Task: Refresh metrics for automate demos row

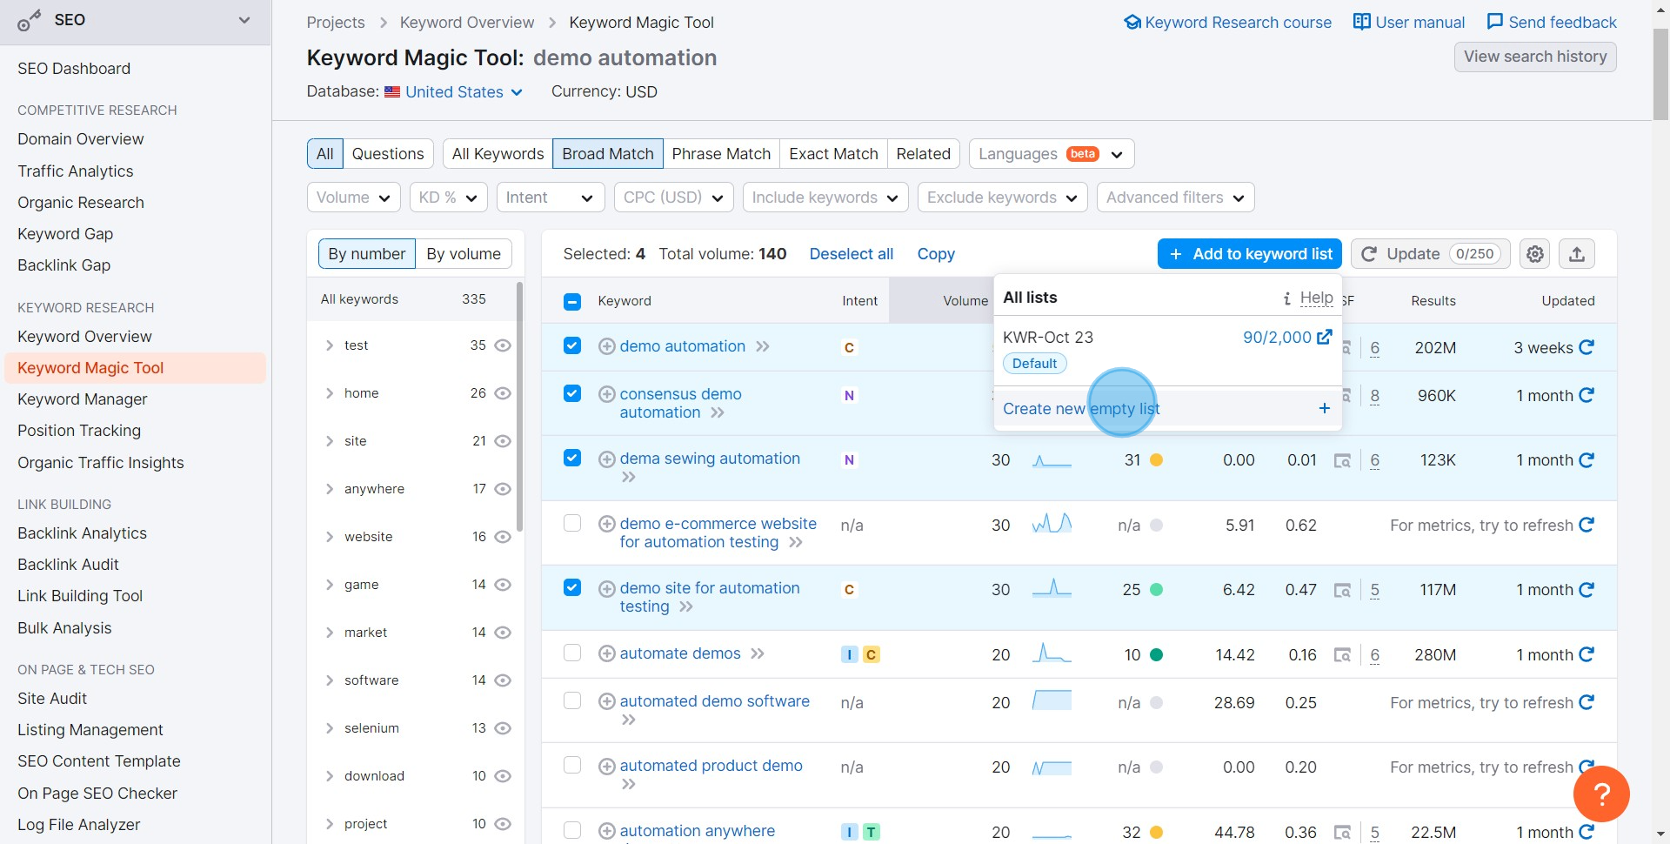Action: (1586, 654)
